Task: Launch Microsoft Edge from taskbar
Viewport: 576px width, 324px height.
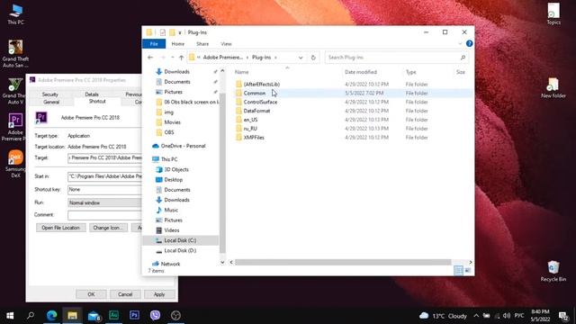Action: click(x=52, y=315)
